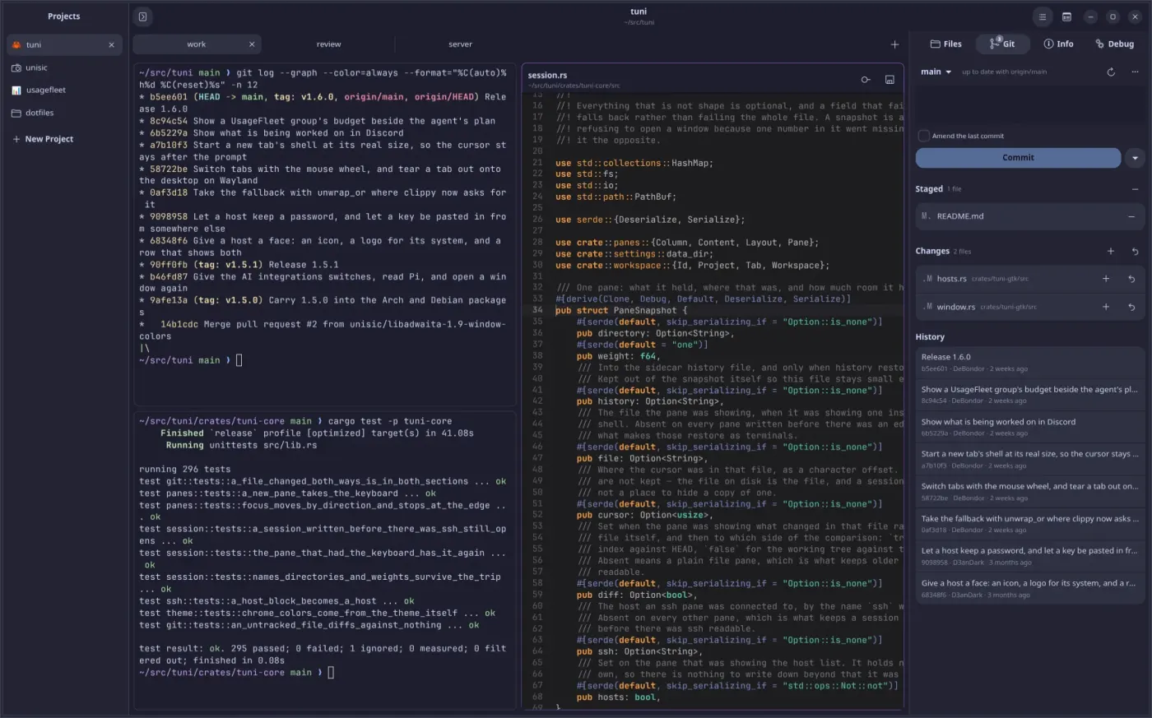Unstage README.md
Viewport: 1152px width, 718px height.
click(1131, 217)
